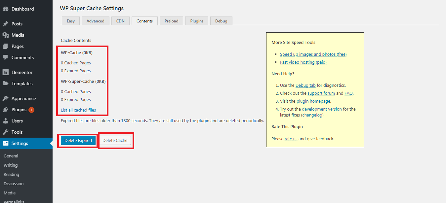Open the Elementor menu item
Screen dimensions: 446x203
[26, 72]
